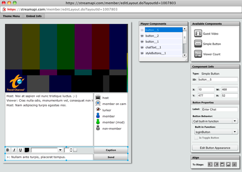The image size is (242, 172).
Task: Select button__5 in Player Components
Action: [164, 30]
